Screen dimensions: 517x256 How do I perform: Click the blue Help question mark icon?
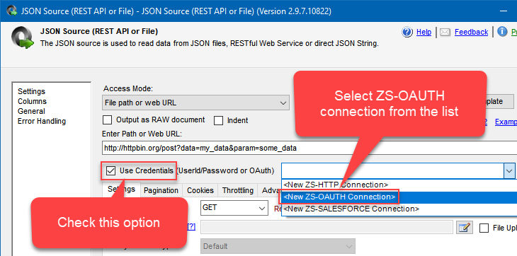click(407, 32)
